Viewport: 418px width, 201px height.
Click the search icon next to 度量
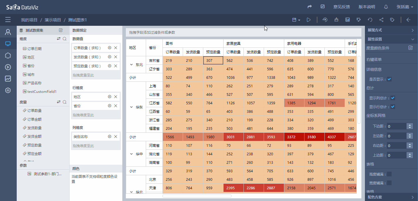(x=65, y=102)
